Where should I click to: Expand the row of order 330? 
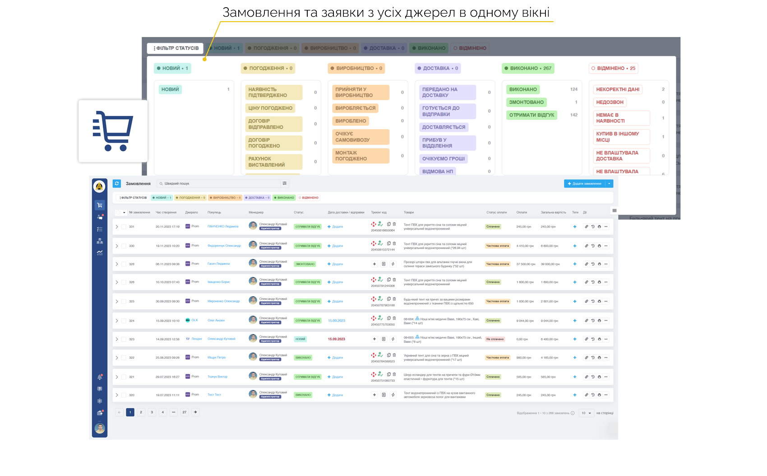click(116, 246)
